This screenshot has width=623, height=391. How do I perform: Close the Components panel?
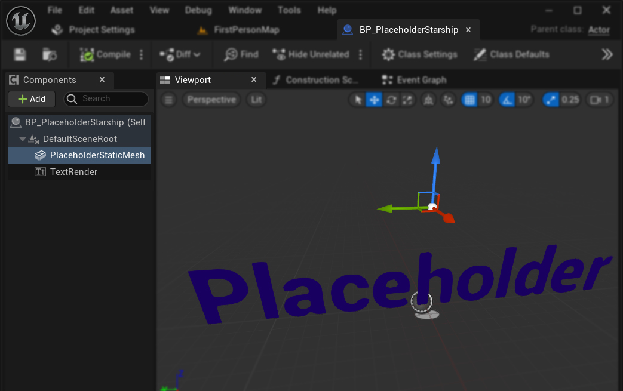[102, 80]
